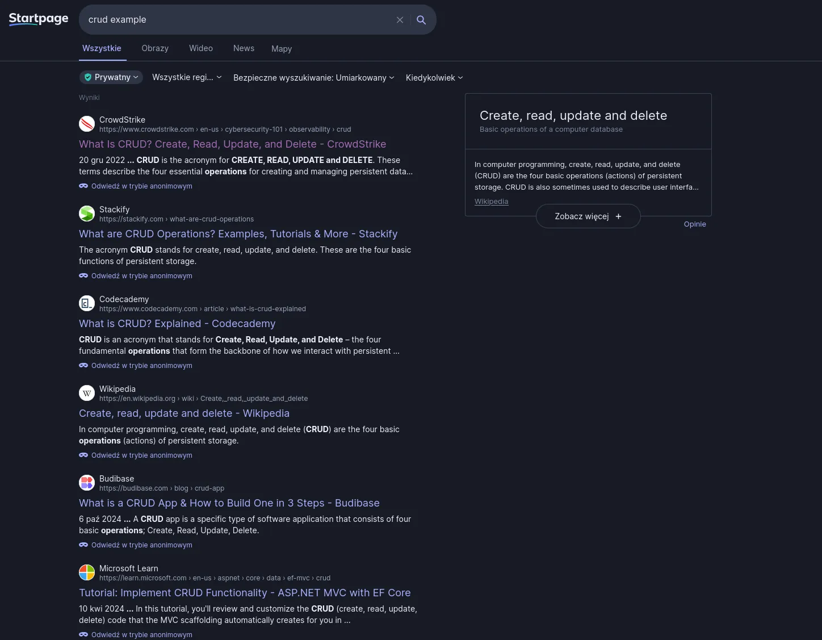Click the Startpage logo
Screen dimensions: 822x640
pyautogui.click(x=39, y=19)
